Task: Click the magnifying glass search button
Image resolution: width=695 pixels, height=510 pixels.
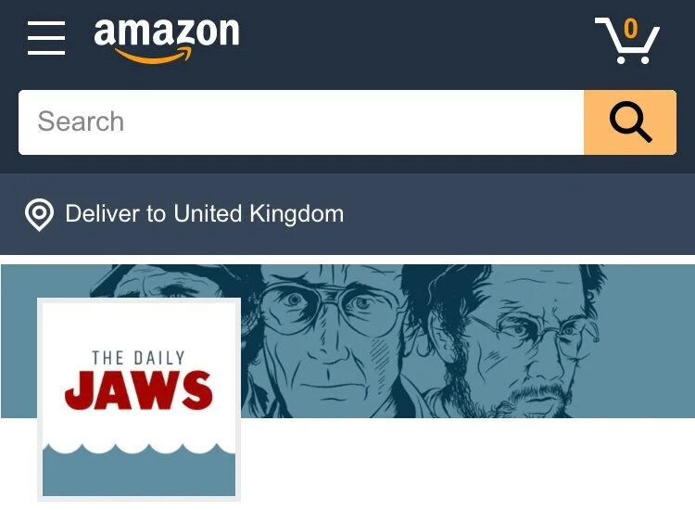Action: [x=630, y=122]
